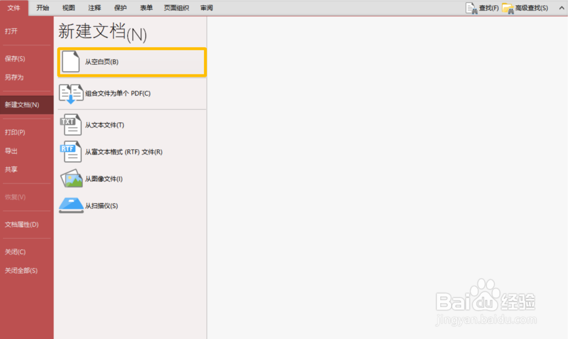Click the blue scanner icon
The width and height of the screenshot is (568, 339).
(72, 206)
